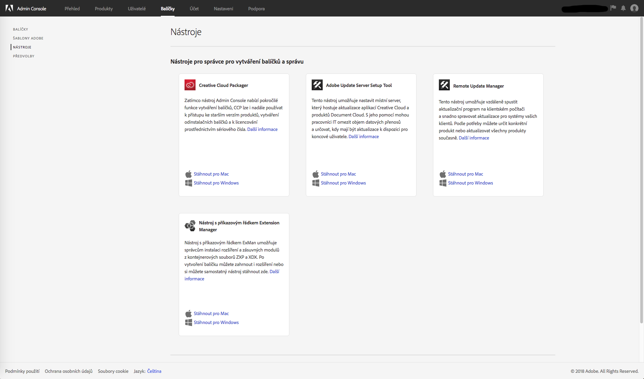
Task: Click the Adobe Update Server Setup Tool title
Action: pyautogui.click(x=359, y=85)
